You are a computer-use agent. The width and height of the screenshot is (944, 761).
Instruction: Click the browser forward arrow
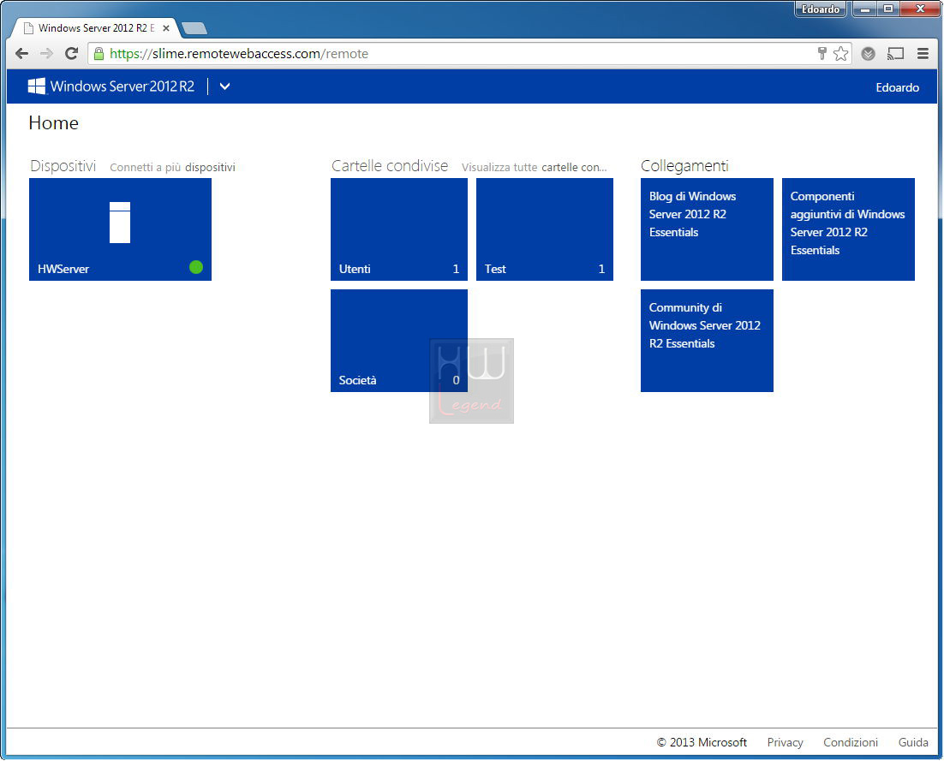click(46, 54)
